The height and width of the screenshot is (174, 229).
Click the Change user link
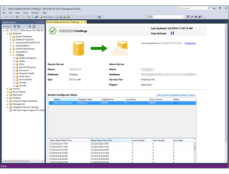coord(190,43)
